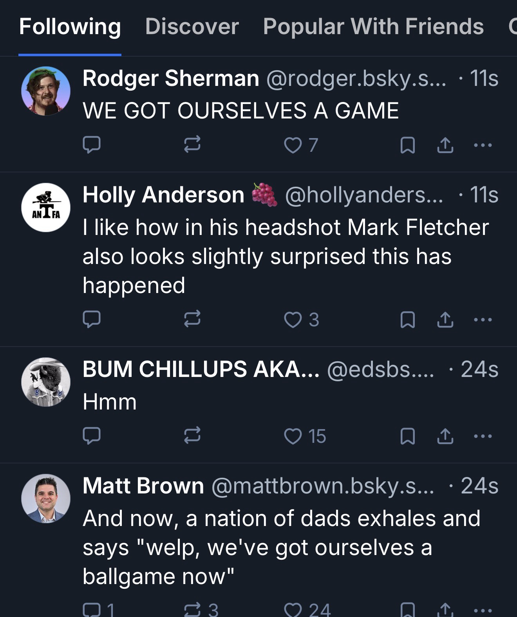Tap Rodger Sherman's avatar picture
The image size is (517, 617).
click(46, 91)
